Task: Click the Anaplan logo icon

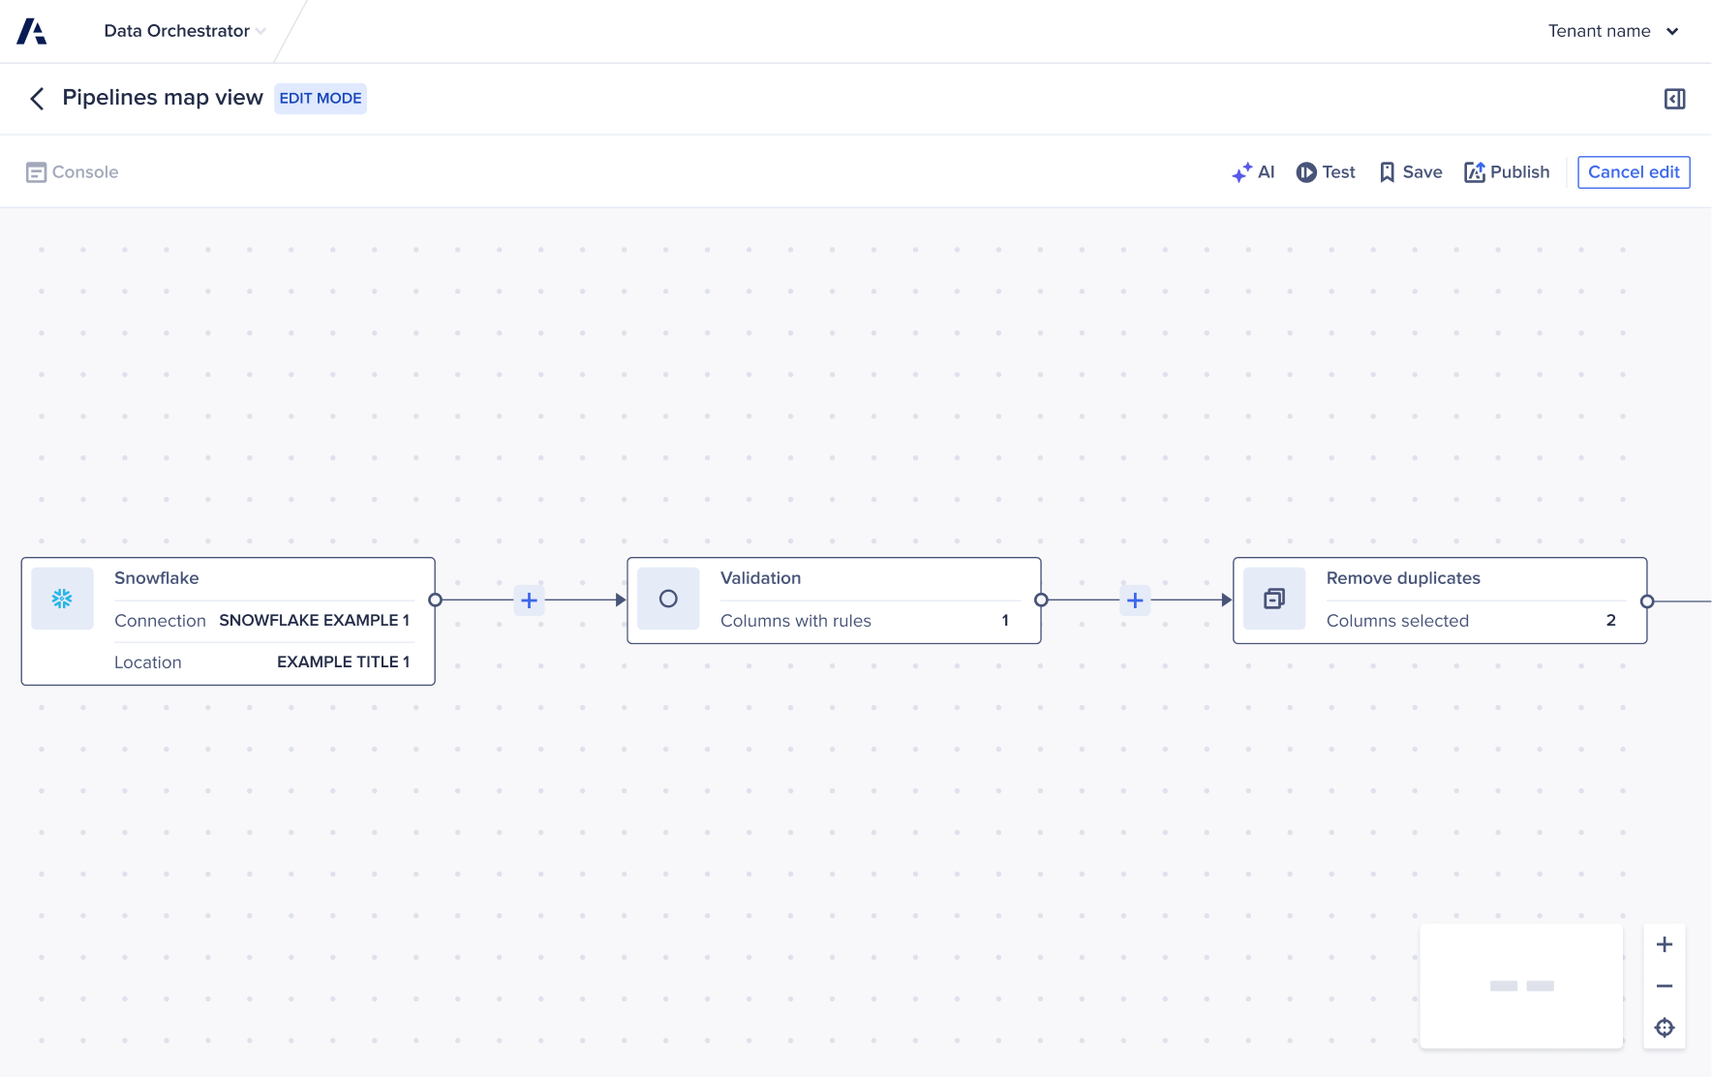Action: tap(32, 31)
